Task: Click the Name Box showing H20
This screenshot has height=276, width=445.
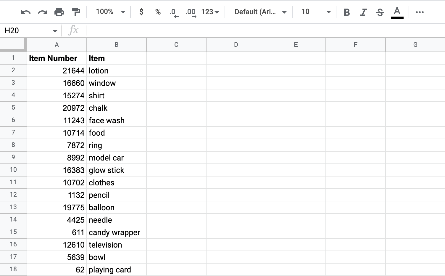Action: 30,31
